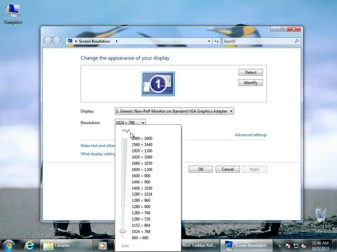This screenshot has width=337, height=252.
Task: Click Screen Resolution taskbar button
Action: tap(246, 245)
